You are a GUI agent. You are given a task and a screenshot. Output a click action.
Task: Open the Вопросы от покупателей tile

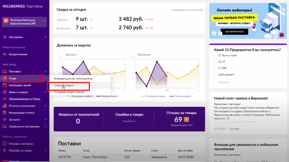tap(79, 119)
